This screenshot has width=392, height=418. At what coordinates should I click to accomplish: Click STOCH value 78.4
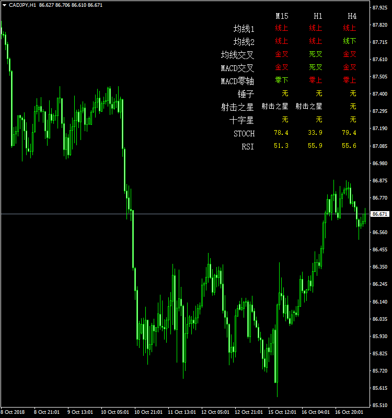point(281,133)
